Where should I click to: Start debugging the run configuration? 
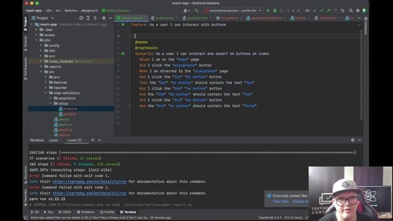[275, 10]
